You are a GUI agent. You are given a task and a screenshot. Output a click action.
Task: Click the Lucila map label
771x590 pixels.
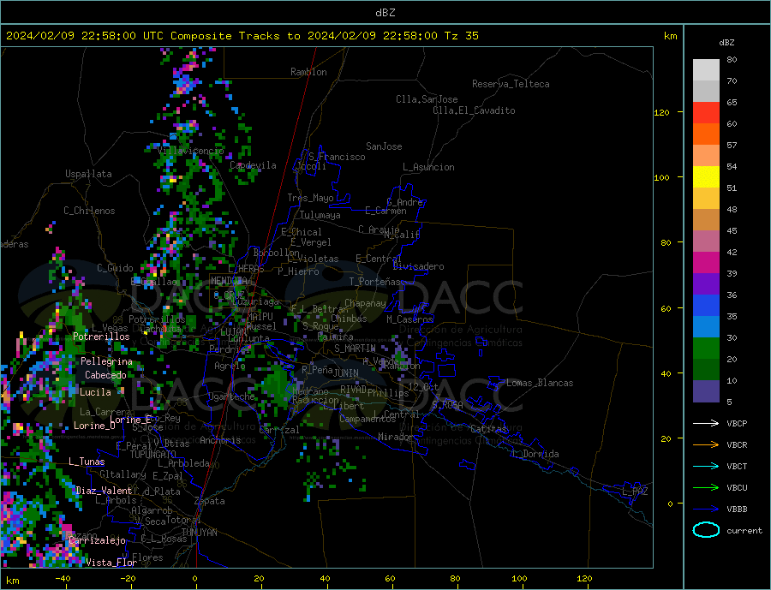(x=95, y=392)
